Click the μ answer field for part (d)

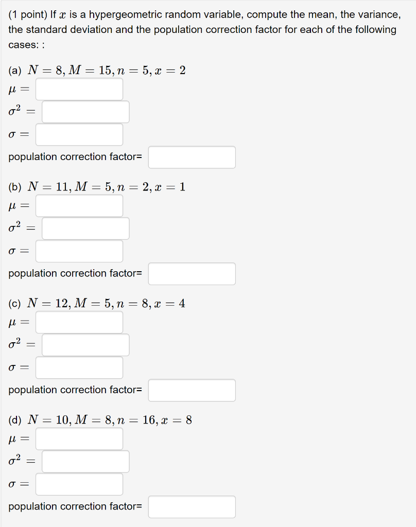pos(79,438)
